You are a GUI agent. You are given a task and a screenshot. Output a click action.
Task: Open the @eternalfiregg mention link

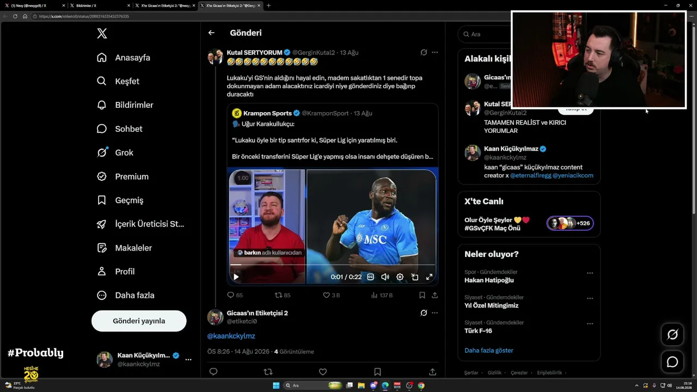(531, 175)
